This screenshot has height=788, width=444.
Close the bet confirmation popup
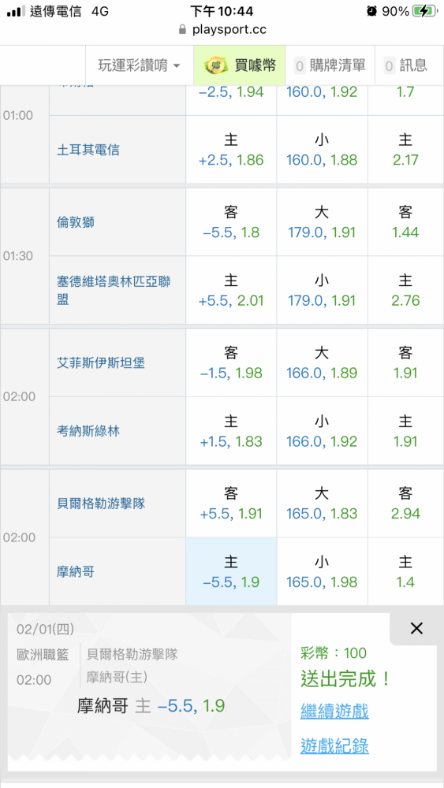(x=416, y=628)
